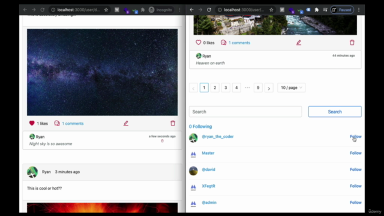Open media control playlist icon in right window

pyautogui.click(x=325, y=10)
